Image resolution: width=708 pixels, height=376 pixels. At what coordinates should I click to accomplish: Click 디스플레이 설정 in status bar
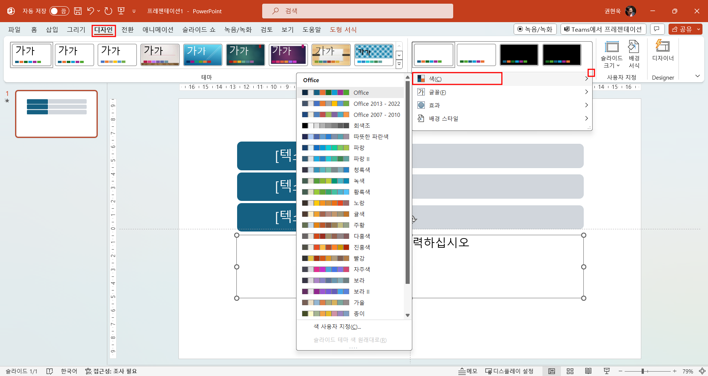click(x=509, y=371)
